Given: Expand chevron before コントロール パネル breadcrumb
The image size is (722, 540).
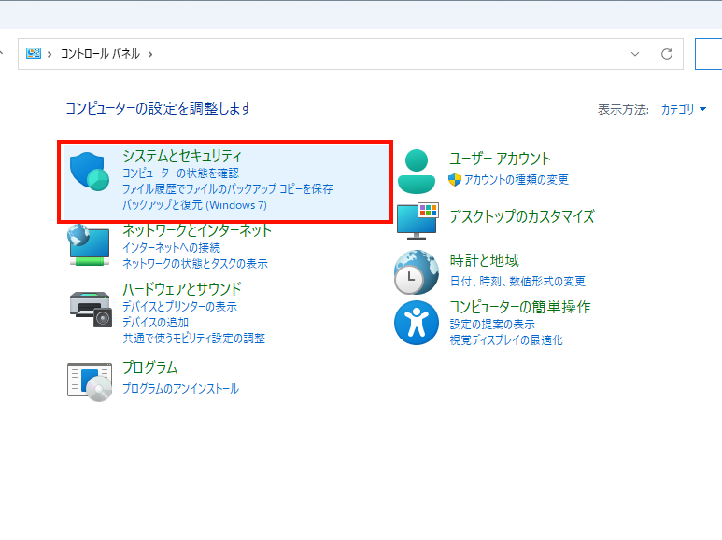Looking at the screenshot, I should pos(50,54).
